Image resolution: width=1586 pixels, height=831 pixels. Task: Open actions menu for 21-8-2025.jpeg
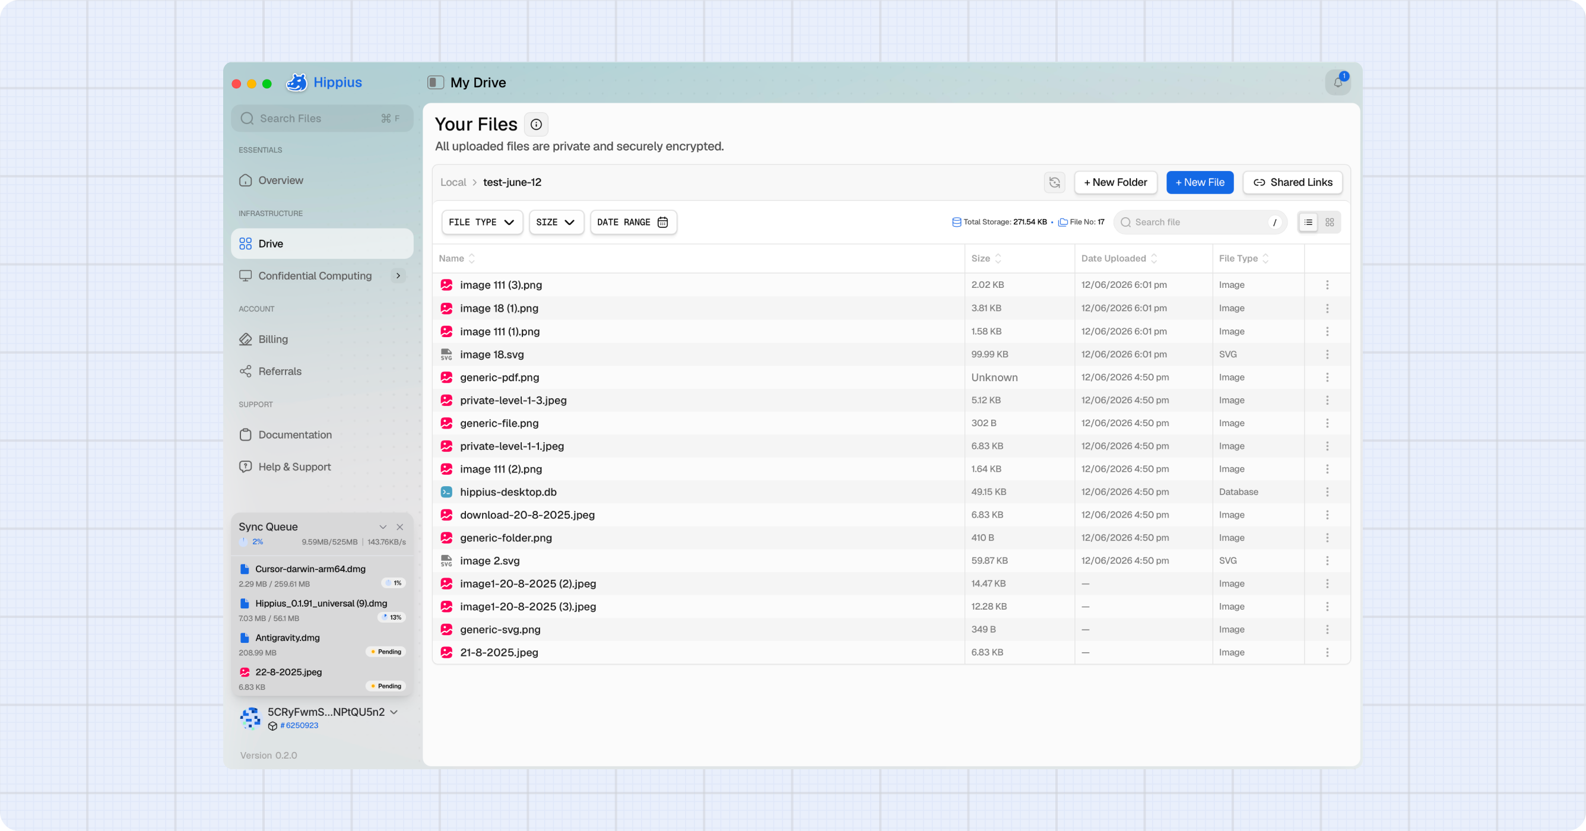click(x=1327, y=652)
